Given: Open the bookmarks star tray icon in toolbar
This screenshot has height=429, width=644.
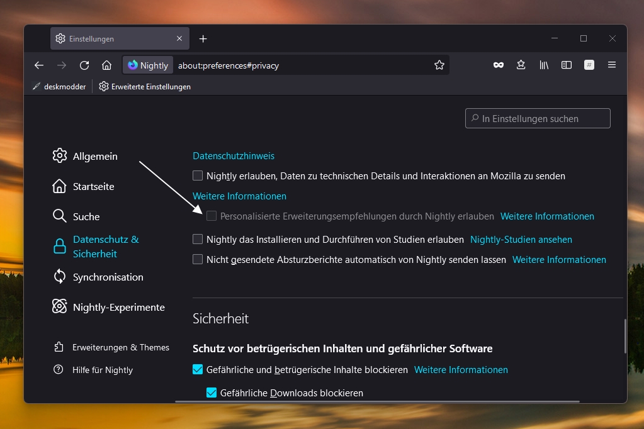Looking at the screenshot, I should (521, 65).
